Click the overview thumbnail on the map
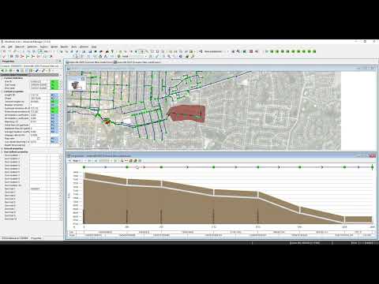379x284 pixels. [x=77, y=84]
